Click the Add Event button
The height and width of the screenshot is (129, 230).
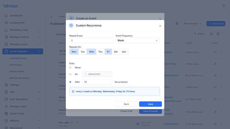tap(216, 24)
